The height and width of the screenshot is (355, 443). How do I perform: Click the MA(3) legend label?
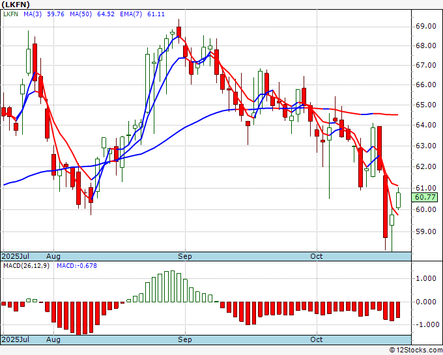pos(33,14)
